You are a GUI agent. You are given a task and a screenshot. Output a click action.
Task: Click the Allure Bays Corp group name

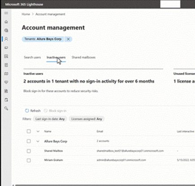pos(56,141)
